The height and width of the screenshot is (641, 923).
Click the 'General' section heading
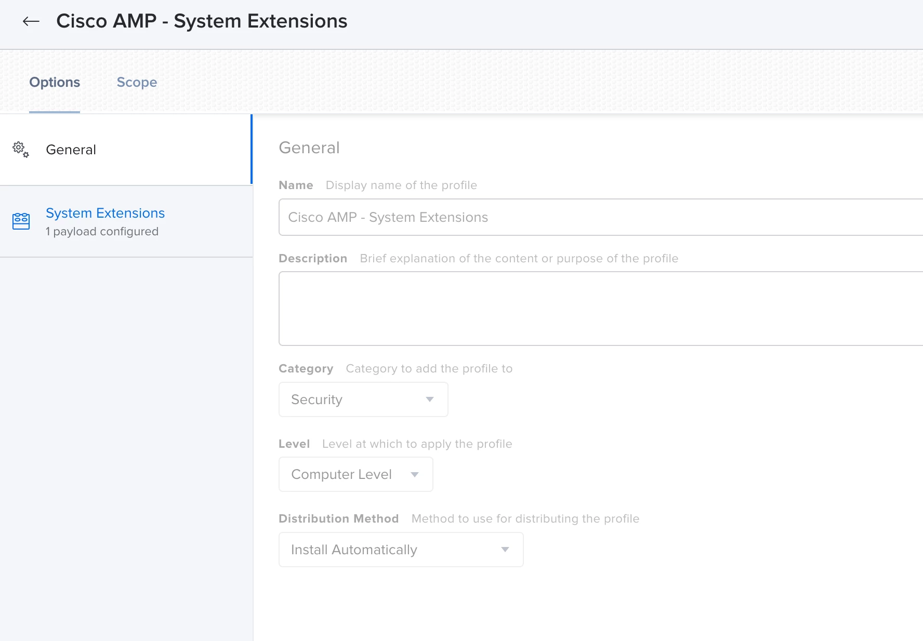(309, 148)
